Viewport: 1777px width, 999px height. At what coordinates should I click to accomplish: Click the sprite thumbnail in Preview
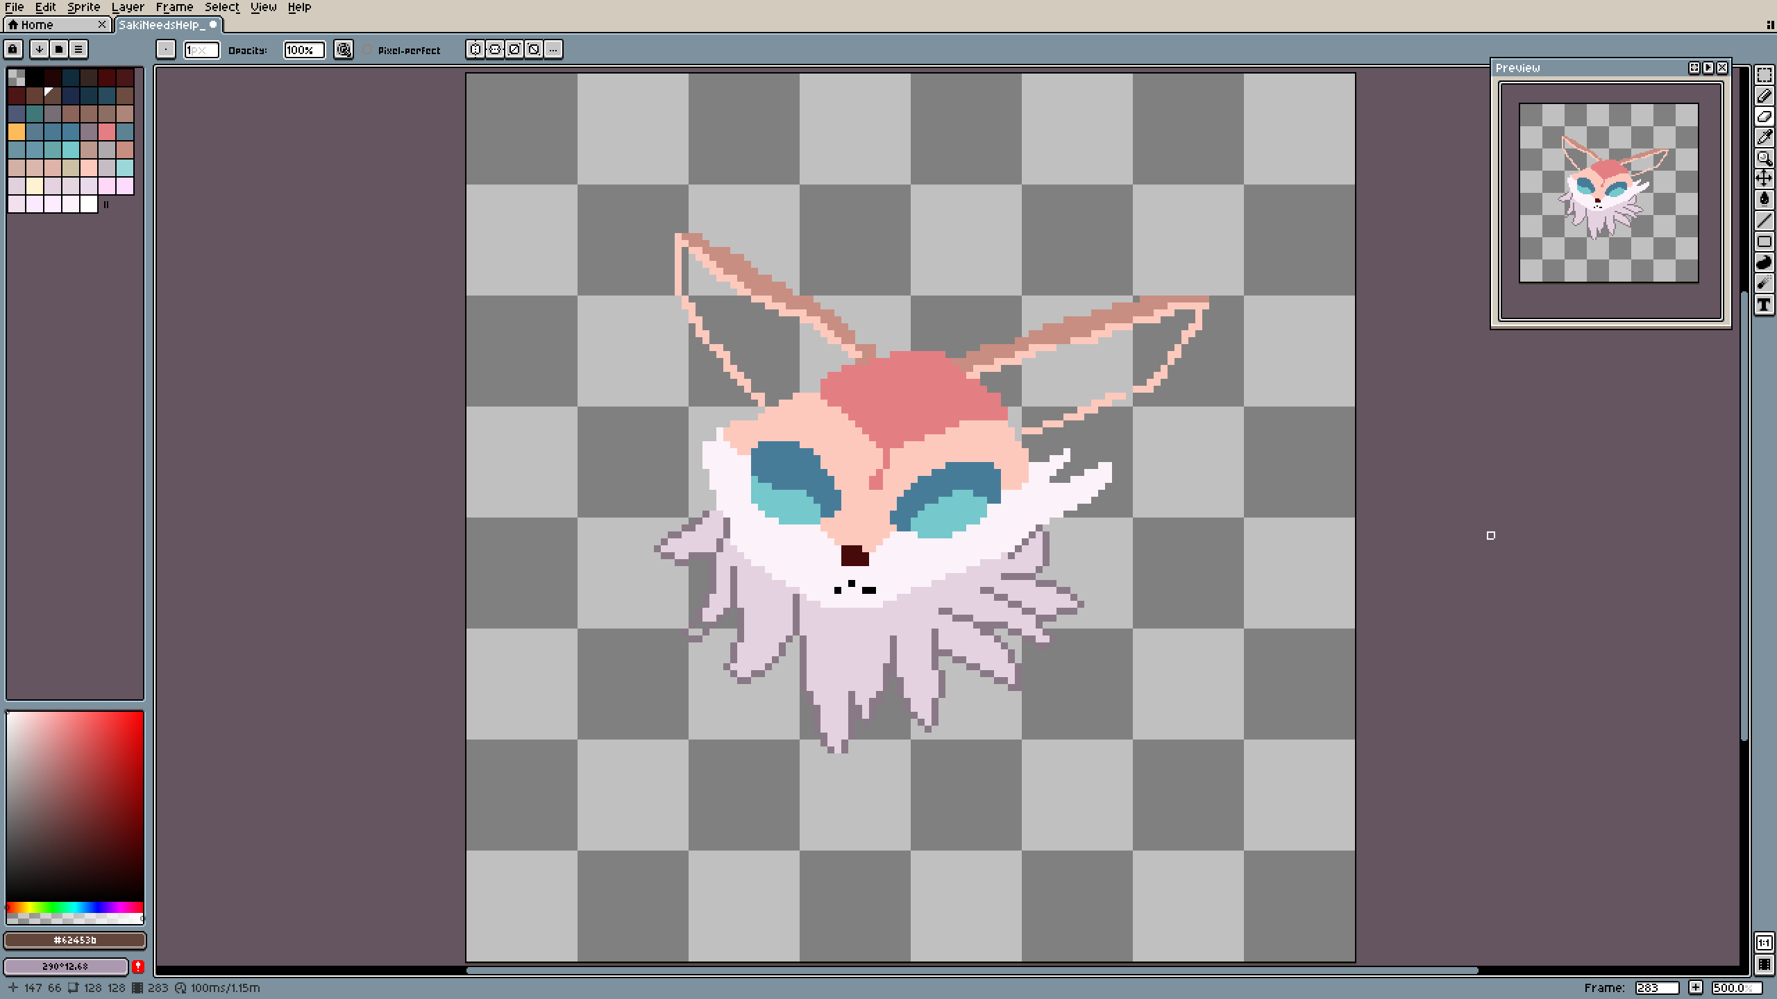tap(1609, 193)
